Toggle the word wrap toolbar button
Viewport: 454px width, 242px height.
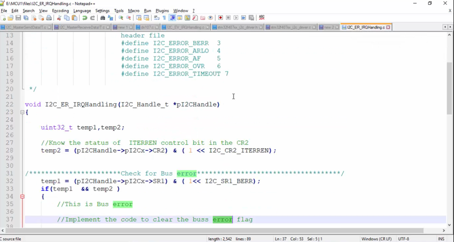pos(157,18)
